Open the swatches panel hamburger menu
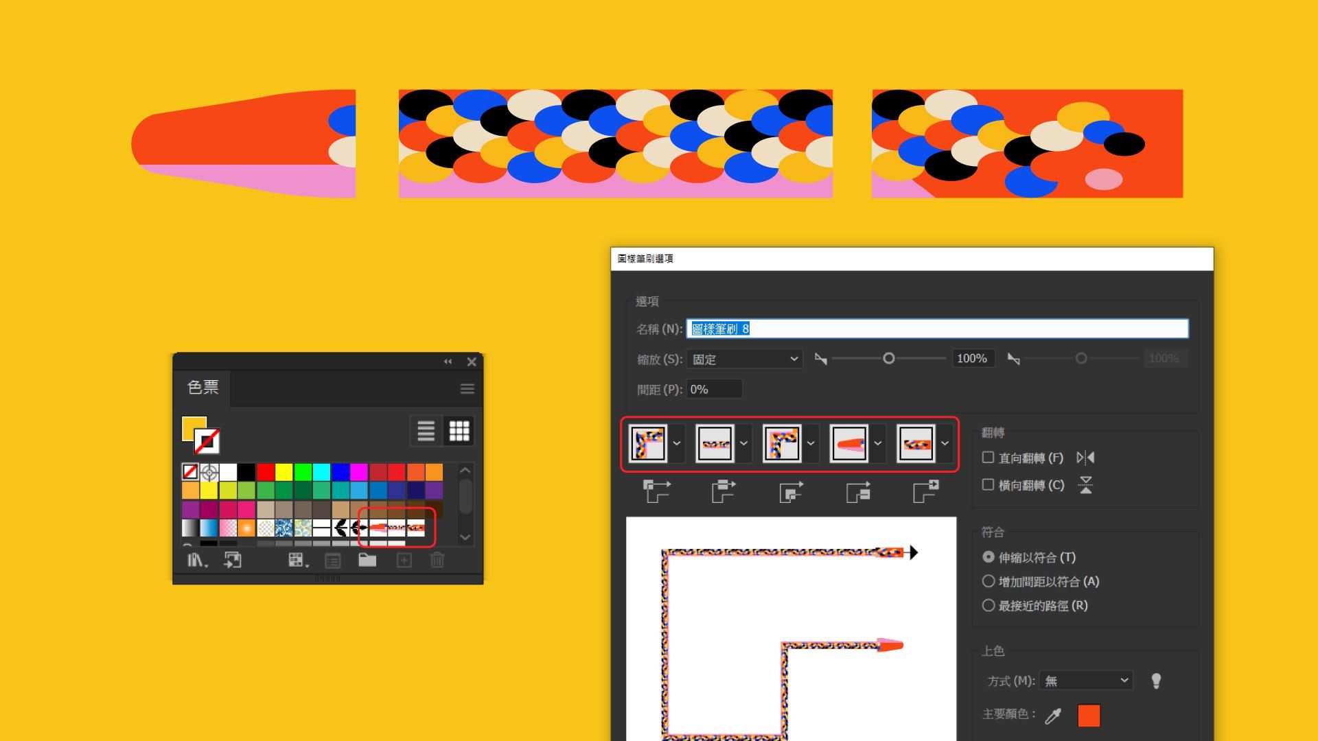This screenshot has height=741, width=1318. coord(467,389)
